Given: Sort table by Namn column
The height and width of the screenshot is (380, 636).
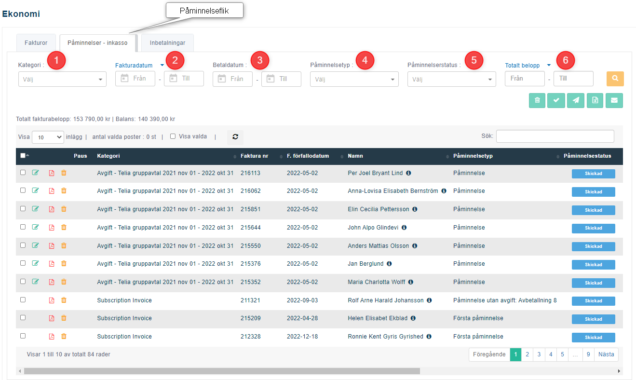Looking at the screenshot, I should 396,156.
